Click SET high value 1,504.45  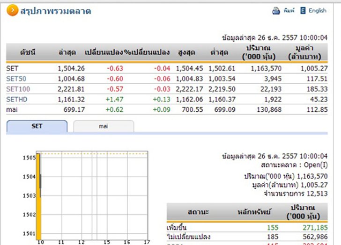click(189, 68)
